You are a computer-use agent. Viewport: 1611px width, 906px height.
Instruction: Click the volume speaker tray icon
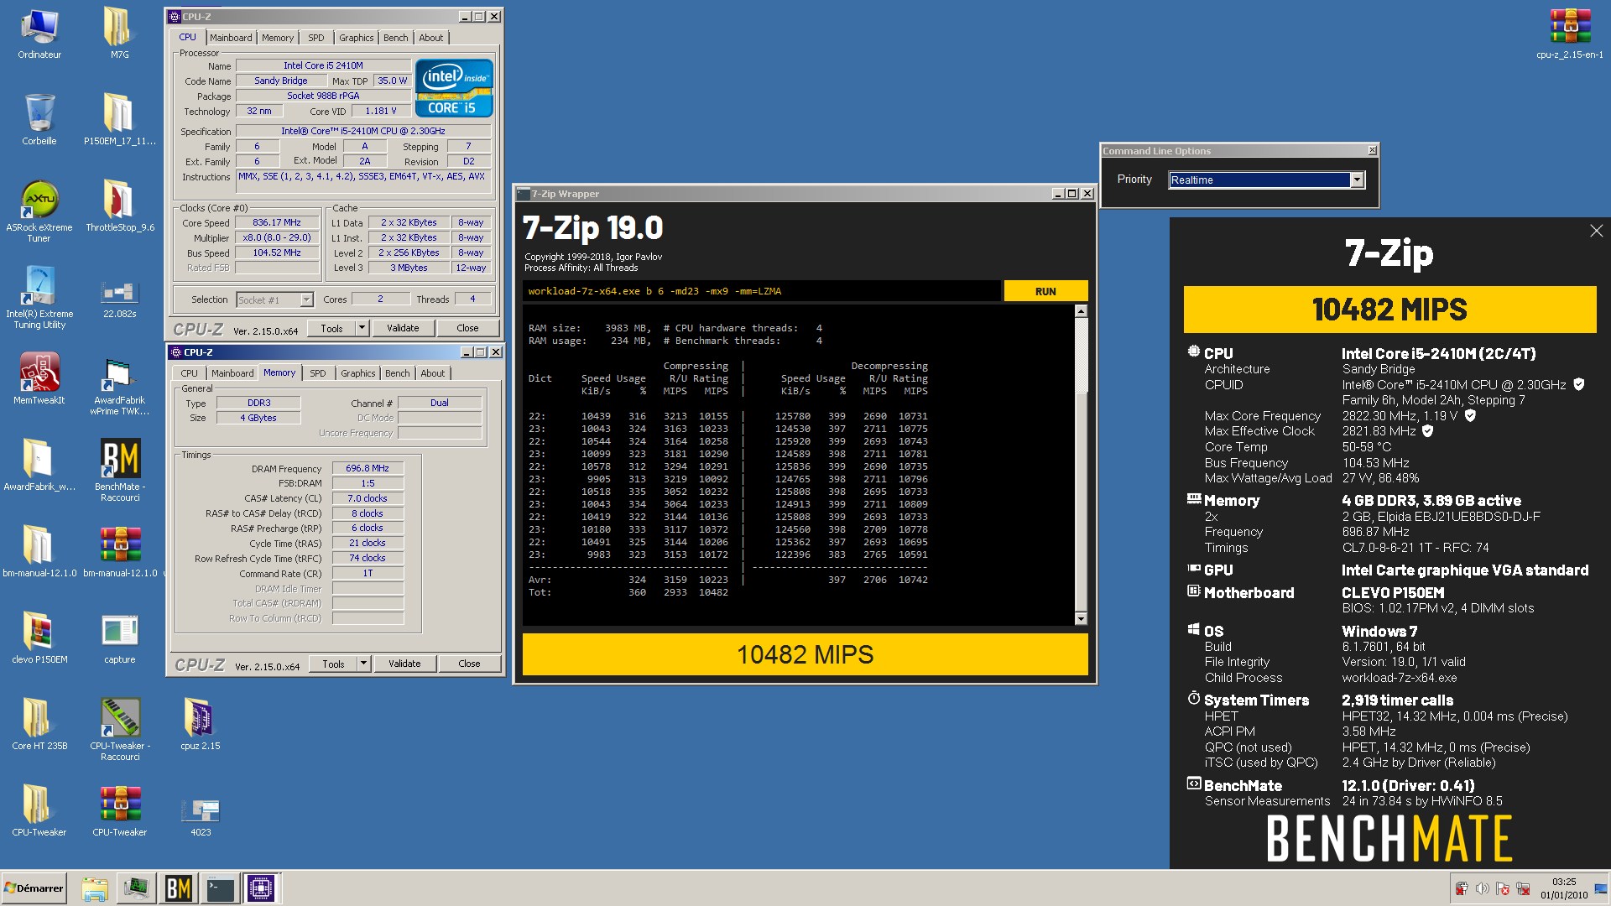1482,888
